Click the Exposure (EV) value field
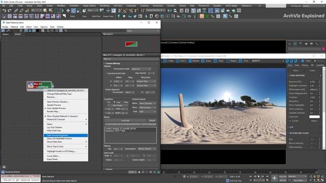This screenshot has width=326, height=183. pyautogui.click(x=314, y=82)
